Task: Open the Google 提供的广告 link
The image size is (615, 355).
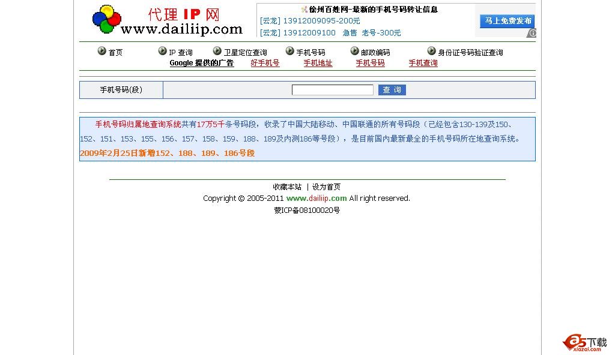Action: click(202, 63)
